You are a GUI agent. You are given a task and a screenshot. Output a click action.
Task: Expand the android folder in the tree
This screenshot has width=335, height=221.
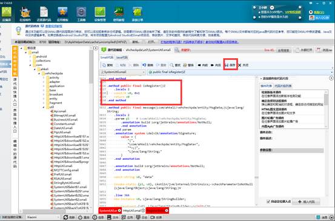point(30,56)
